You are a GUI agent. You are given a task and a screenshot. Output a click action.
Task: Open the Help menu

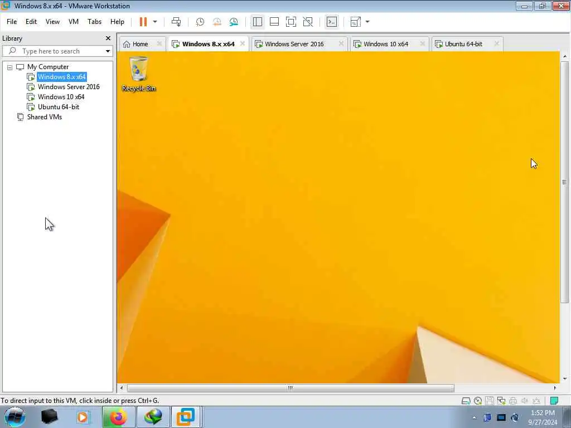click(x=117, y=22)
